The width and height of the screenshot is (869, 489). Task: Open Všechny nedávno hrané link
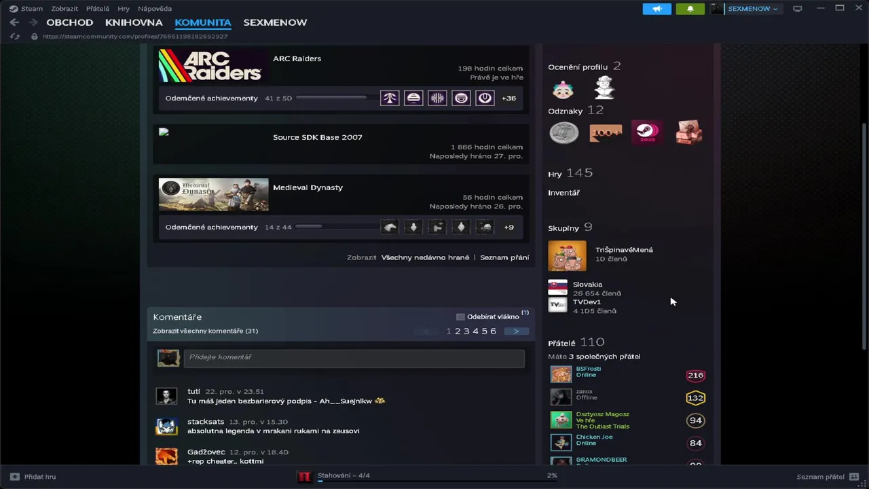click(x=425, y=257)
